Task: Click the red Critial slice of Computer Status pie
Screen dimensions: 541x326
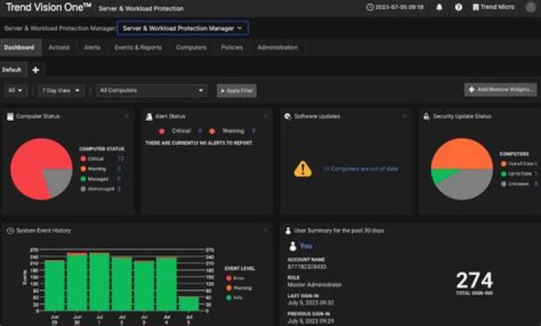Action: pos(29,165)
